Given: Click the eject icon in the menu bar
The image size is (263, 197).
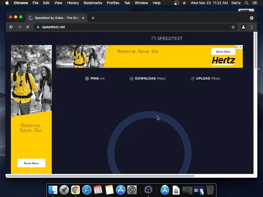Looking at the screenshot, I should coord(184,3).
